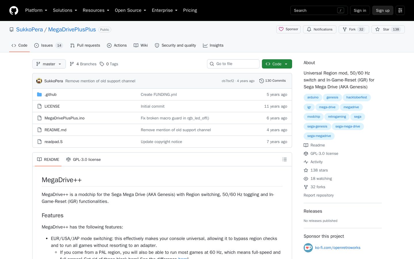Click the retrogaming topic tag

coord(337,117)
